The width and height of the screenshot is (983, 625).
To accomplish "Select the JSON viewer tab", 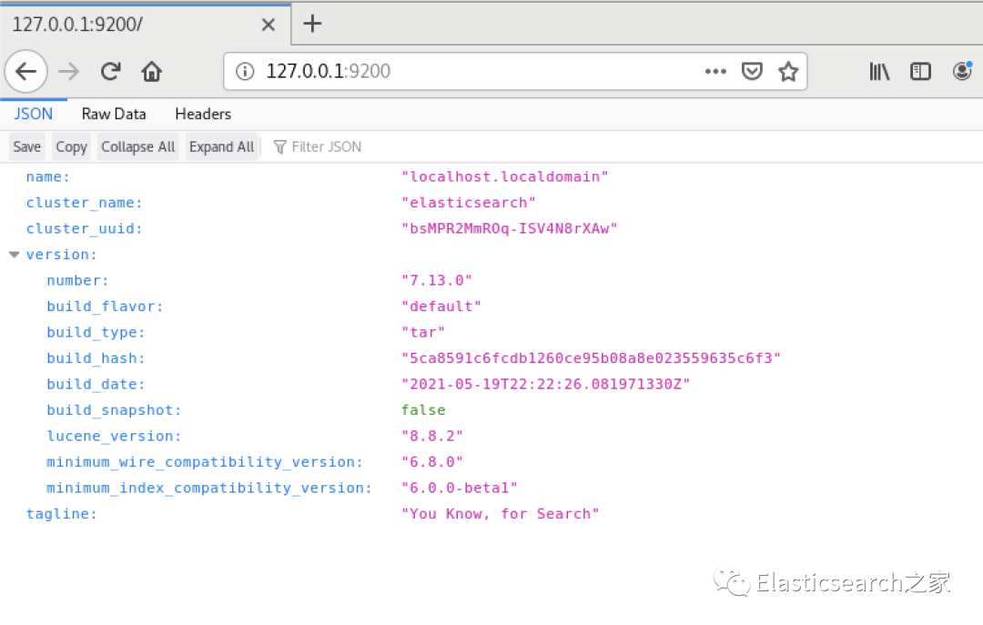I will tap(34, 114).
